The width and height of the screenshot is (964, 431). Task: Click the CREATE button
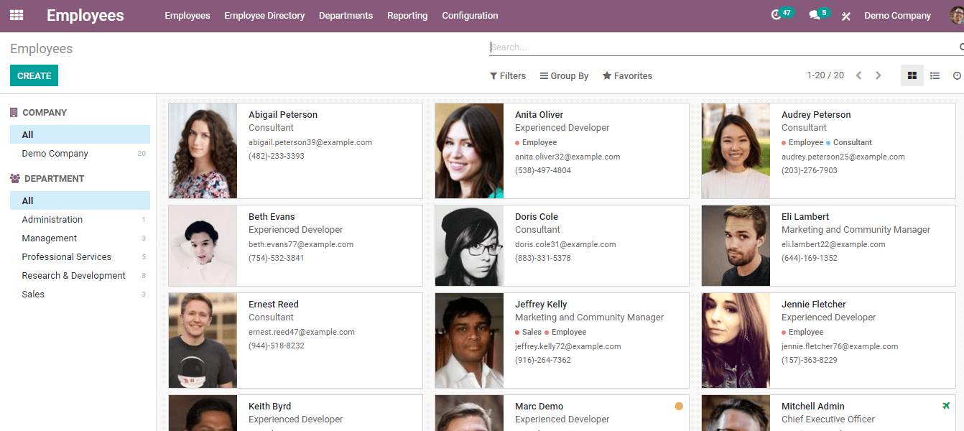click(x=34, y=75)
